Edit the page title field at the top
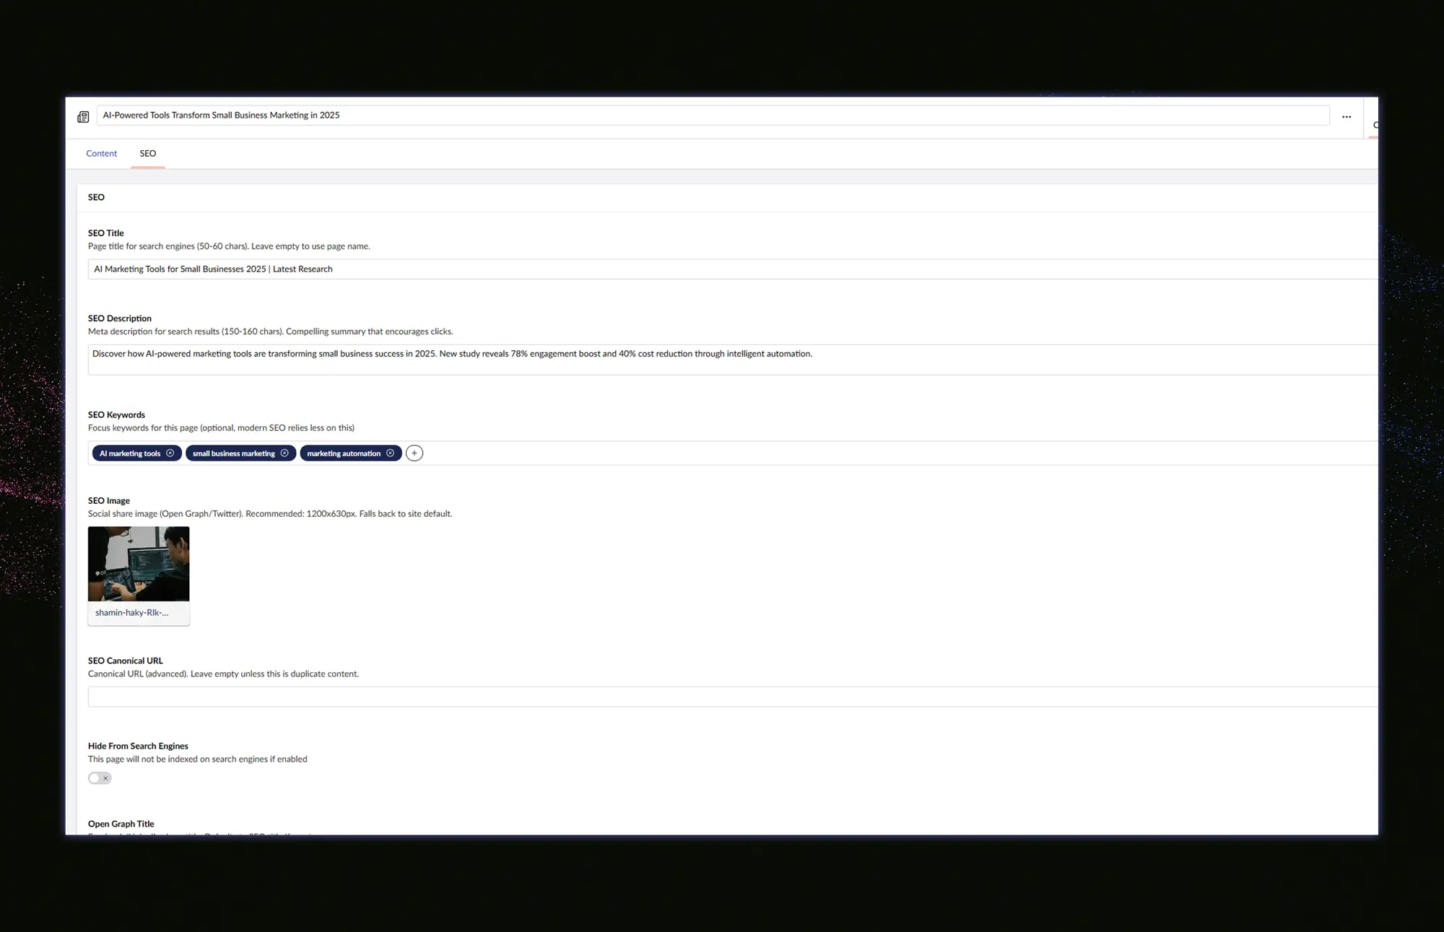Viewport: 1444px width, 932px height. 505,115
